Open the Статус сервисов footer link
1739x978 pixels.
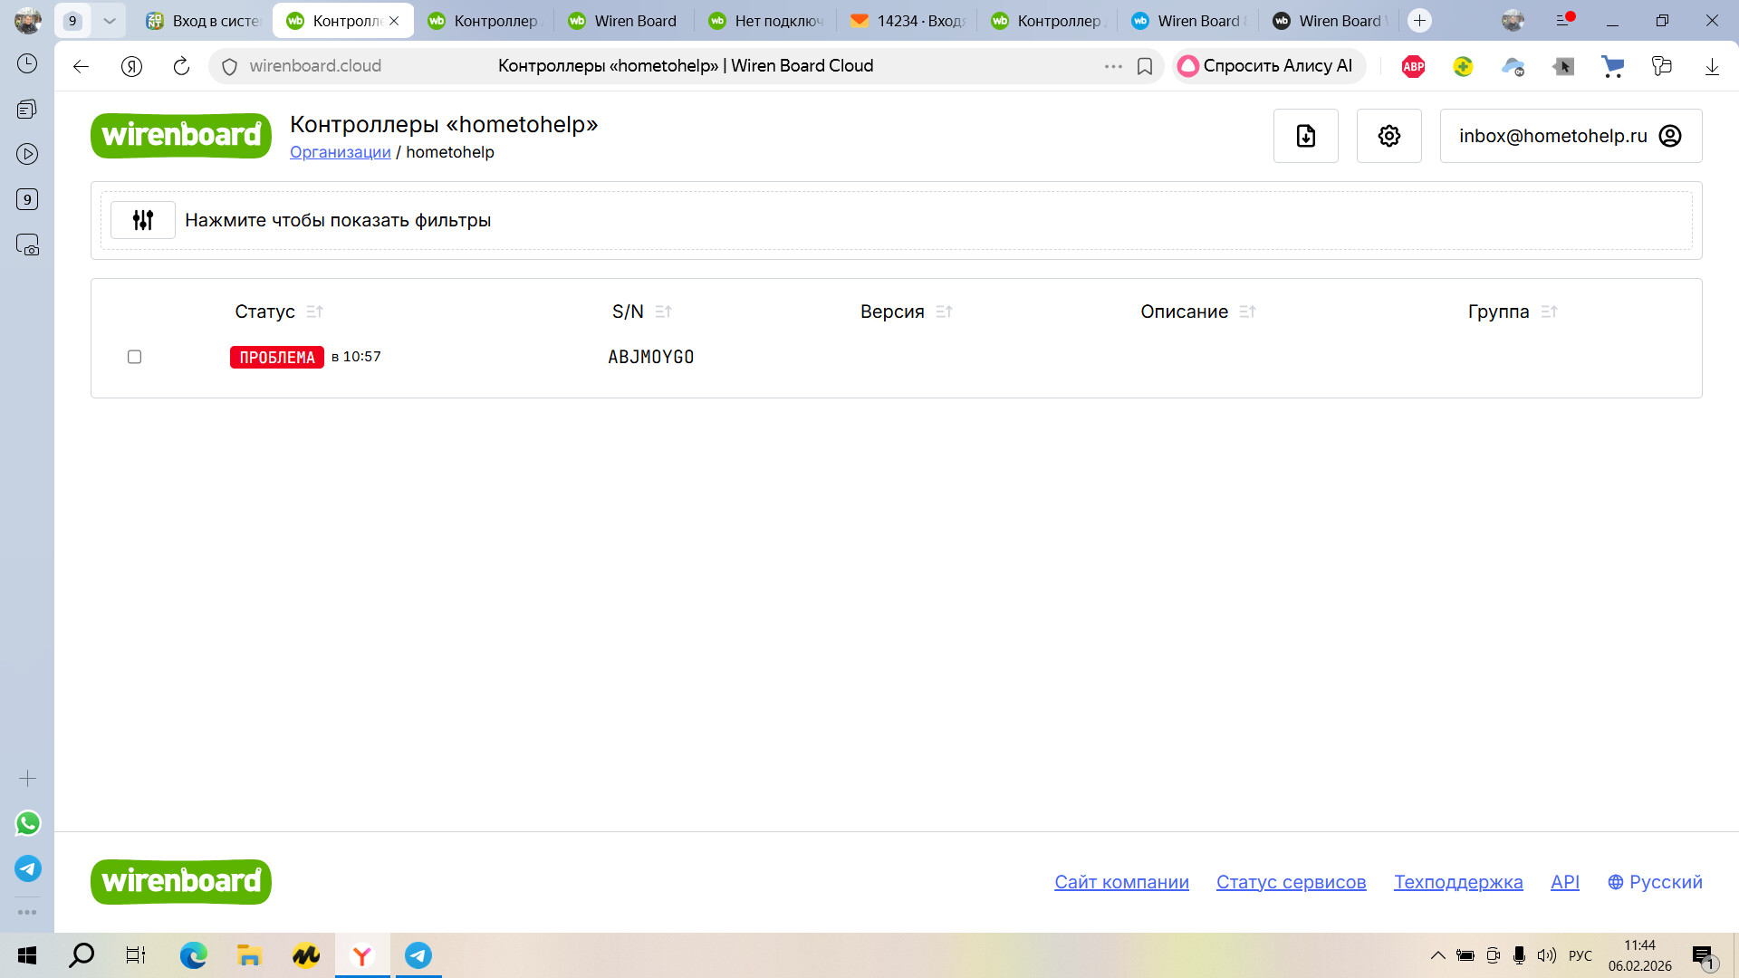[1291, 882]
